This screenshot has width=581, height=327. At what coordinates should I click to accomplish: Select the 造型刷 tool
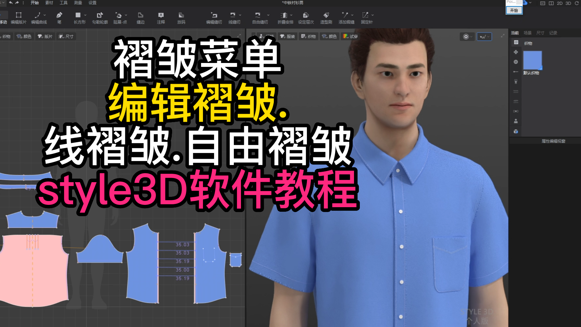point(326,18)
